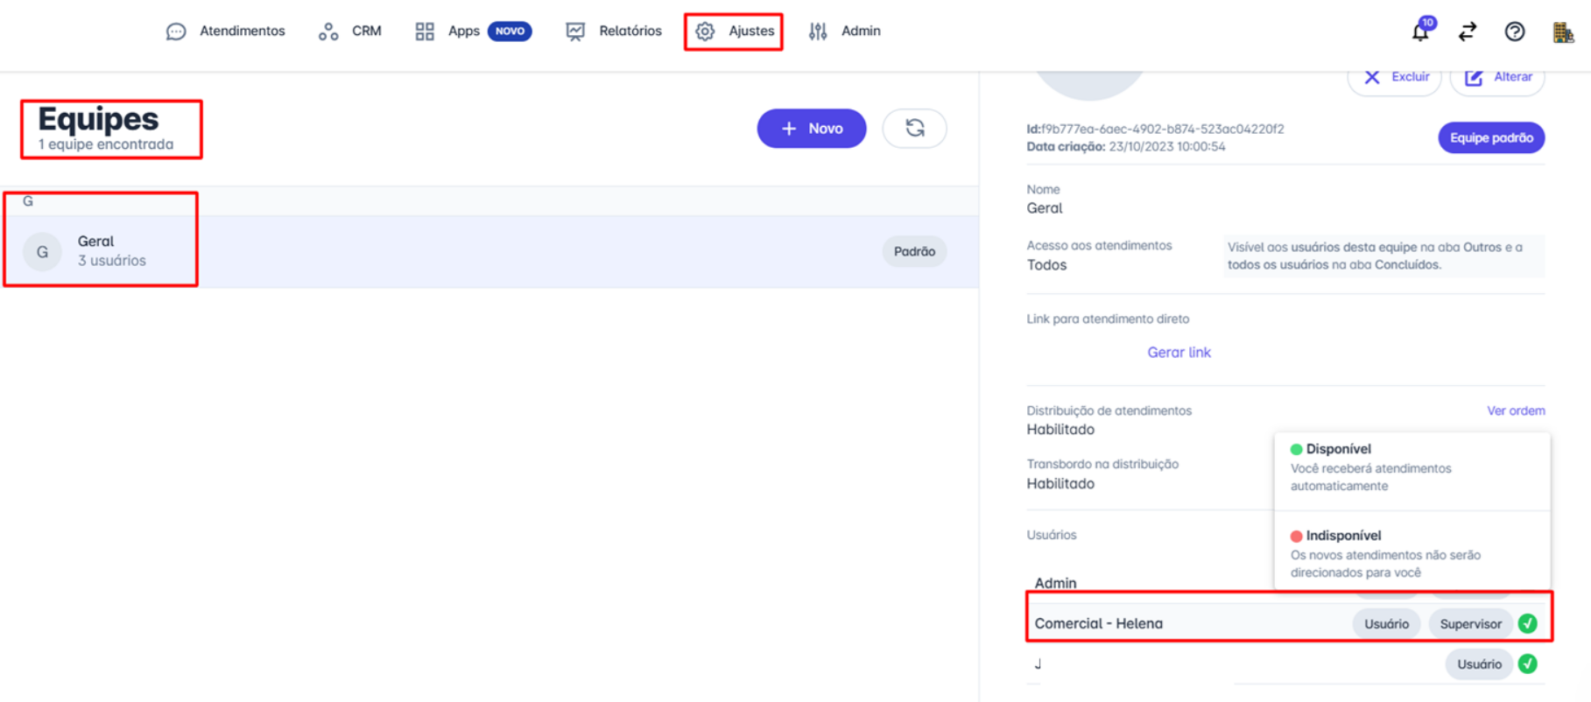Toggle green status check for Comercial - Helena

point(1528,623)
